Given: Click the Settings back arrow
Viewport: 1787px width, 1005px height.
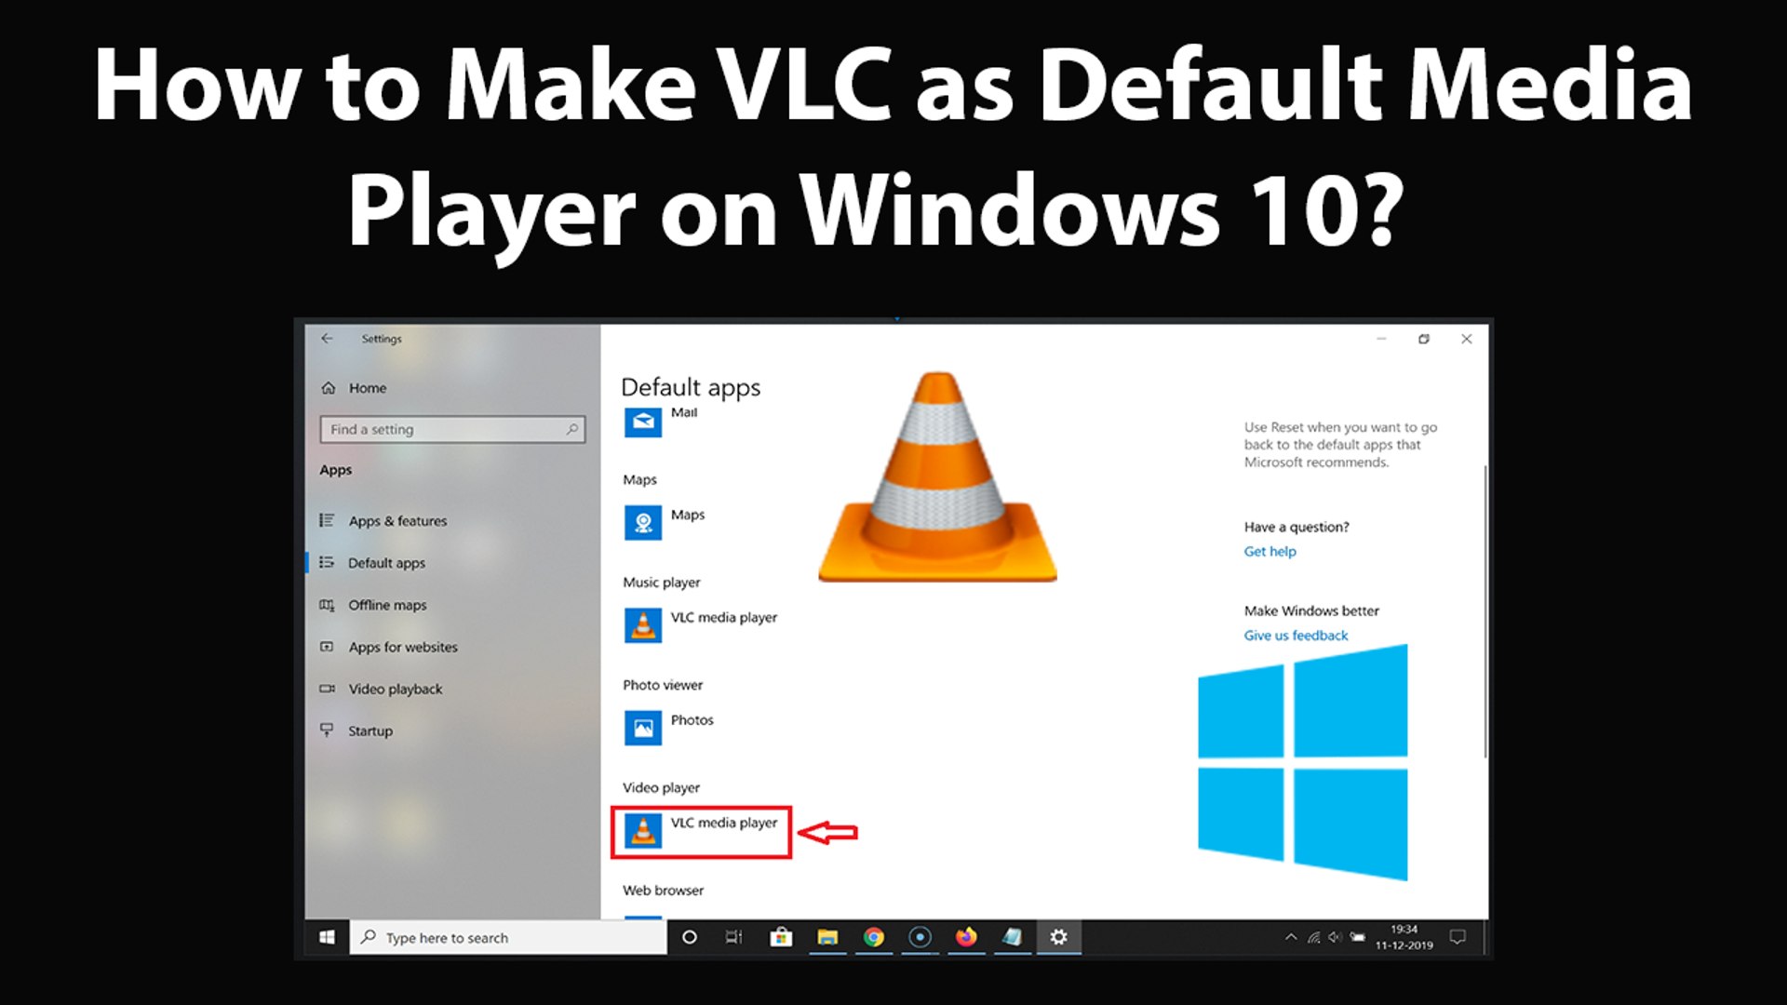Looking at the screenshot, I should (x=327, y=339).
